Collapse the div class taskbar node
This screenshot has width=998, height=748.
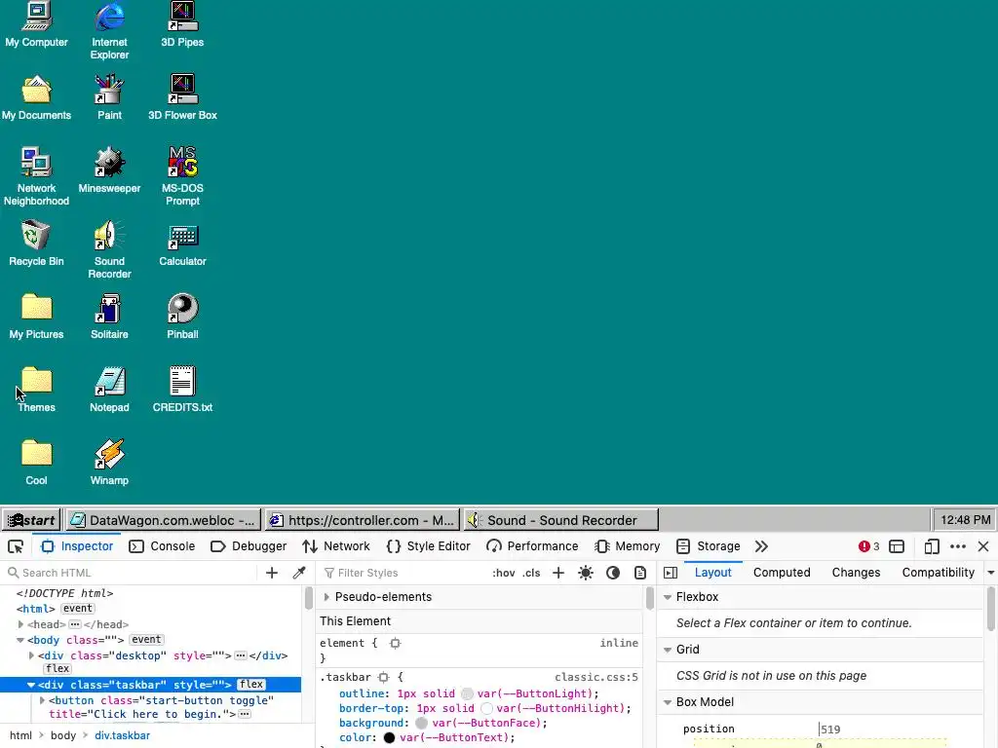point(30,685)
